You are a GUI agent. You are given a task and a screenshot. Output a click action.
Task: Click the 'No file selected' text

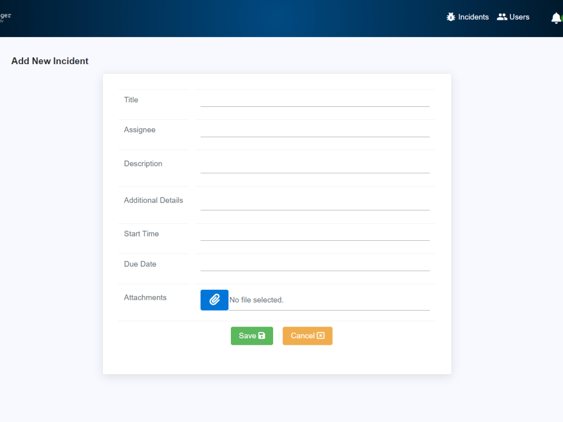pos(256,299)
